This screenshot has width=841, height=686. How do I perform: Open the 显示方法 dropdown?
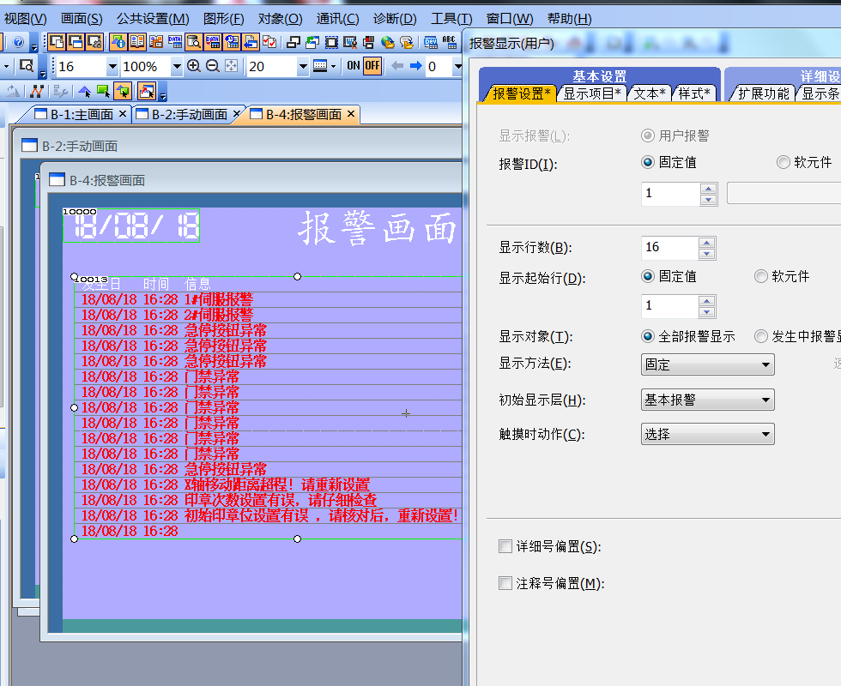pos(707,364)
